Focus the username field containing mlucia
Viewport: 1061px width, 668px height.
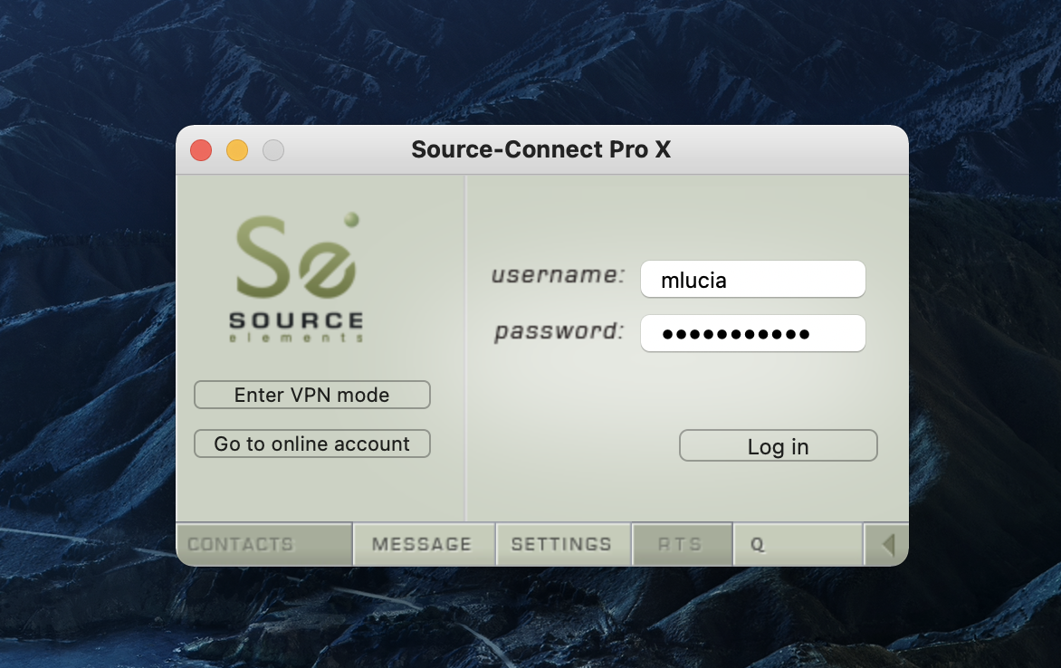click(x=752, y=280)
